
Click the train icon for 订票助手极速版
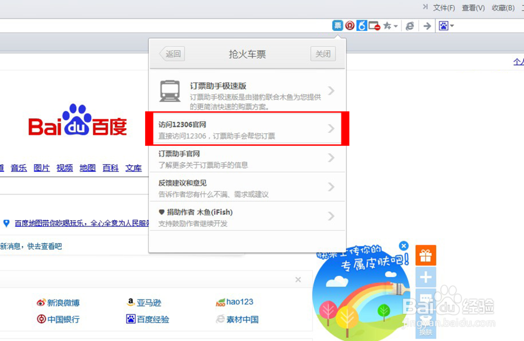(x=170, y=91)
